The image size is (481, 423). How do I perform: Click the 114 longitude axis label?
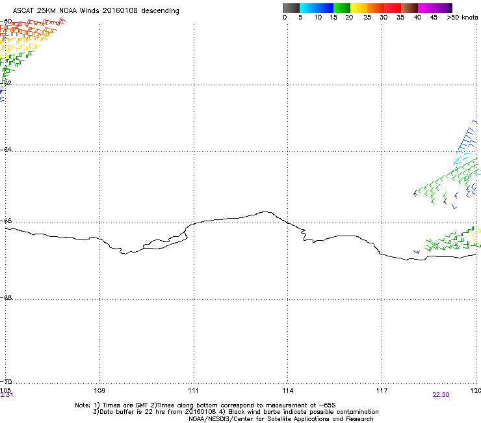(288, 390)
